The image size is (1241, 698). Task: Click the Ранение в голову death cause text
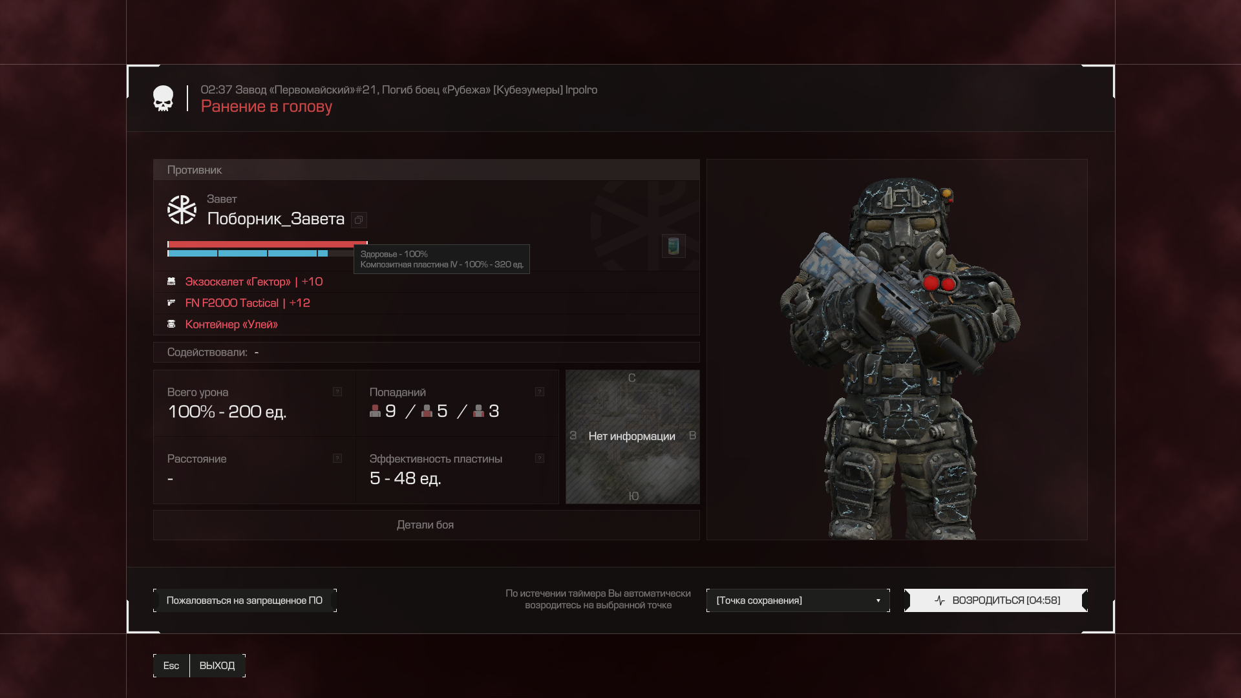(x=266, y=107)
